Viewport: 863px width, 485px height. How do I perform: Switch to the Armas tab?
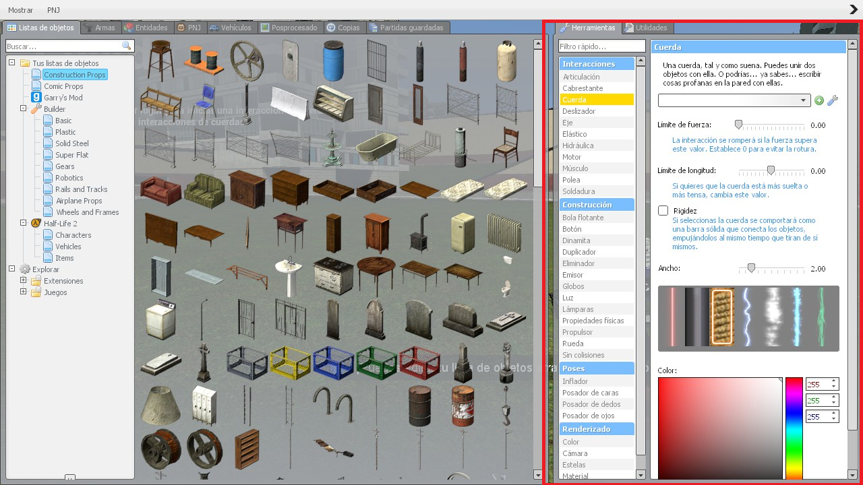click(100, 28)
